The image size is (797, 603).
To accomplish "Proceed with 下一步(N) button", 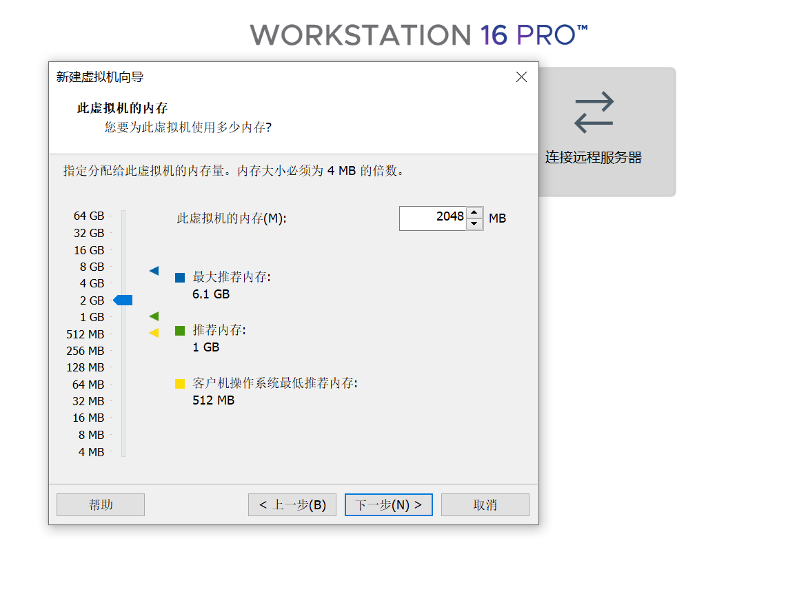I will point(389,504).
